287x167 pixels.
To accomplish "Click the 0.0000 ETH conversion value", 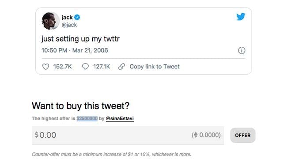I will click(210, 135).
